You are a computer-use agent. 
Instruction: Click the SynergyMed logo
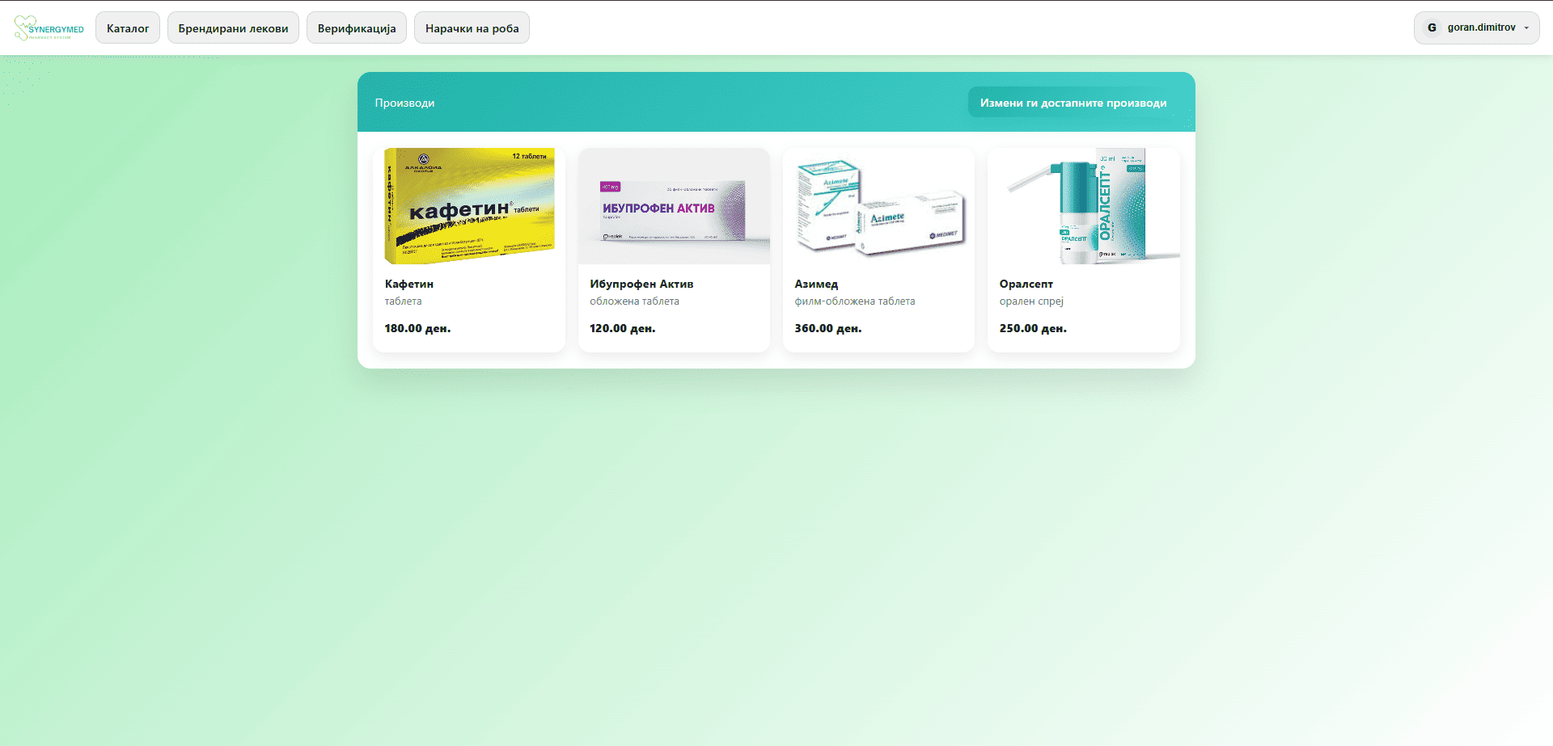click(x=49, y=28)
